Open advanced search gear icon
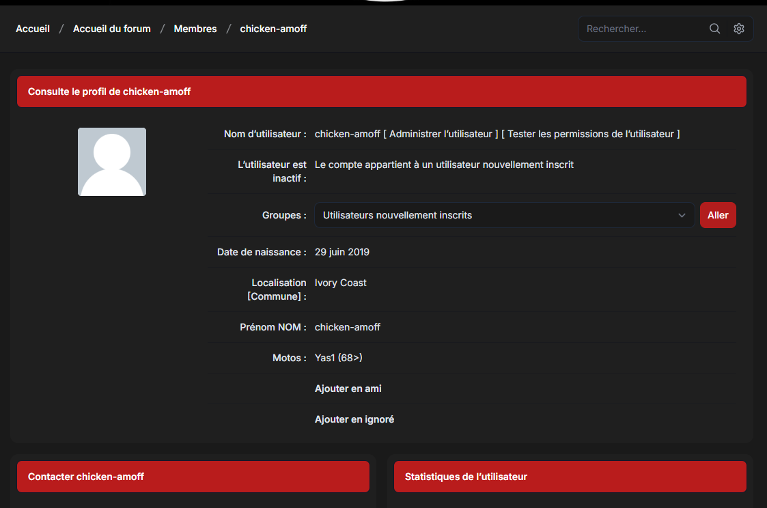 (738, 29)
